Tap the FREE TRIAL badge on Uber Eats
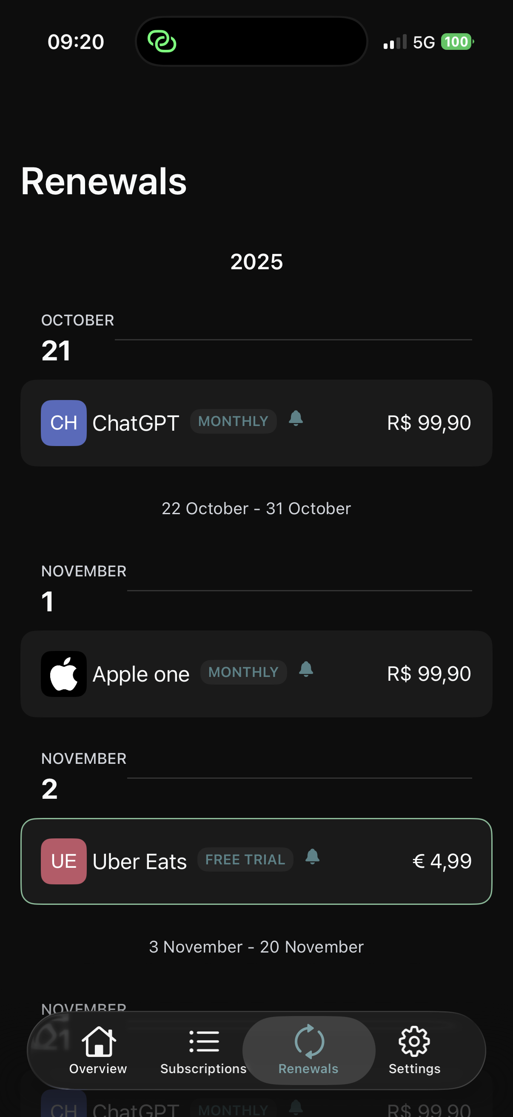 245,859
